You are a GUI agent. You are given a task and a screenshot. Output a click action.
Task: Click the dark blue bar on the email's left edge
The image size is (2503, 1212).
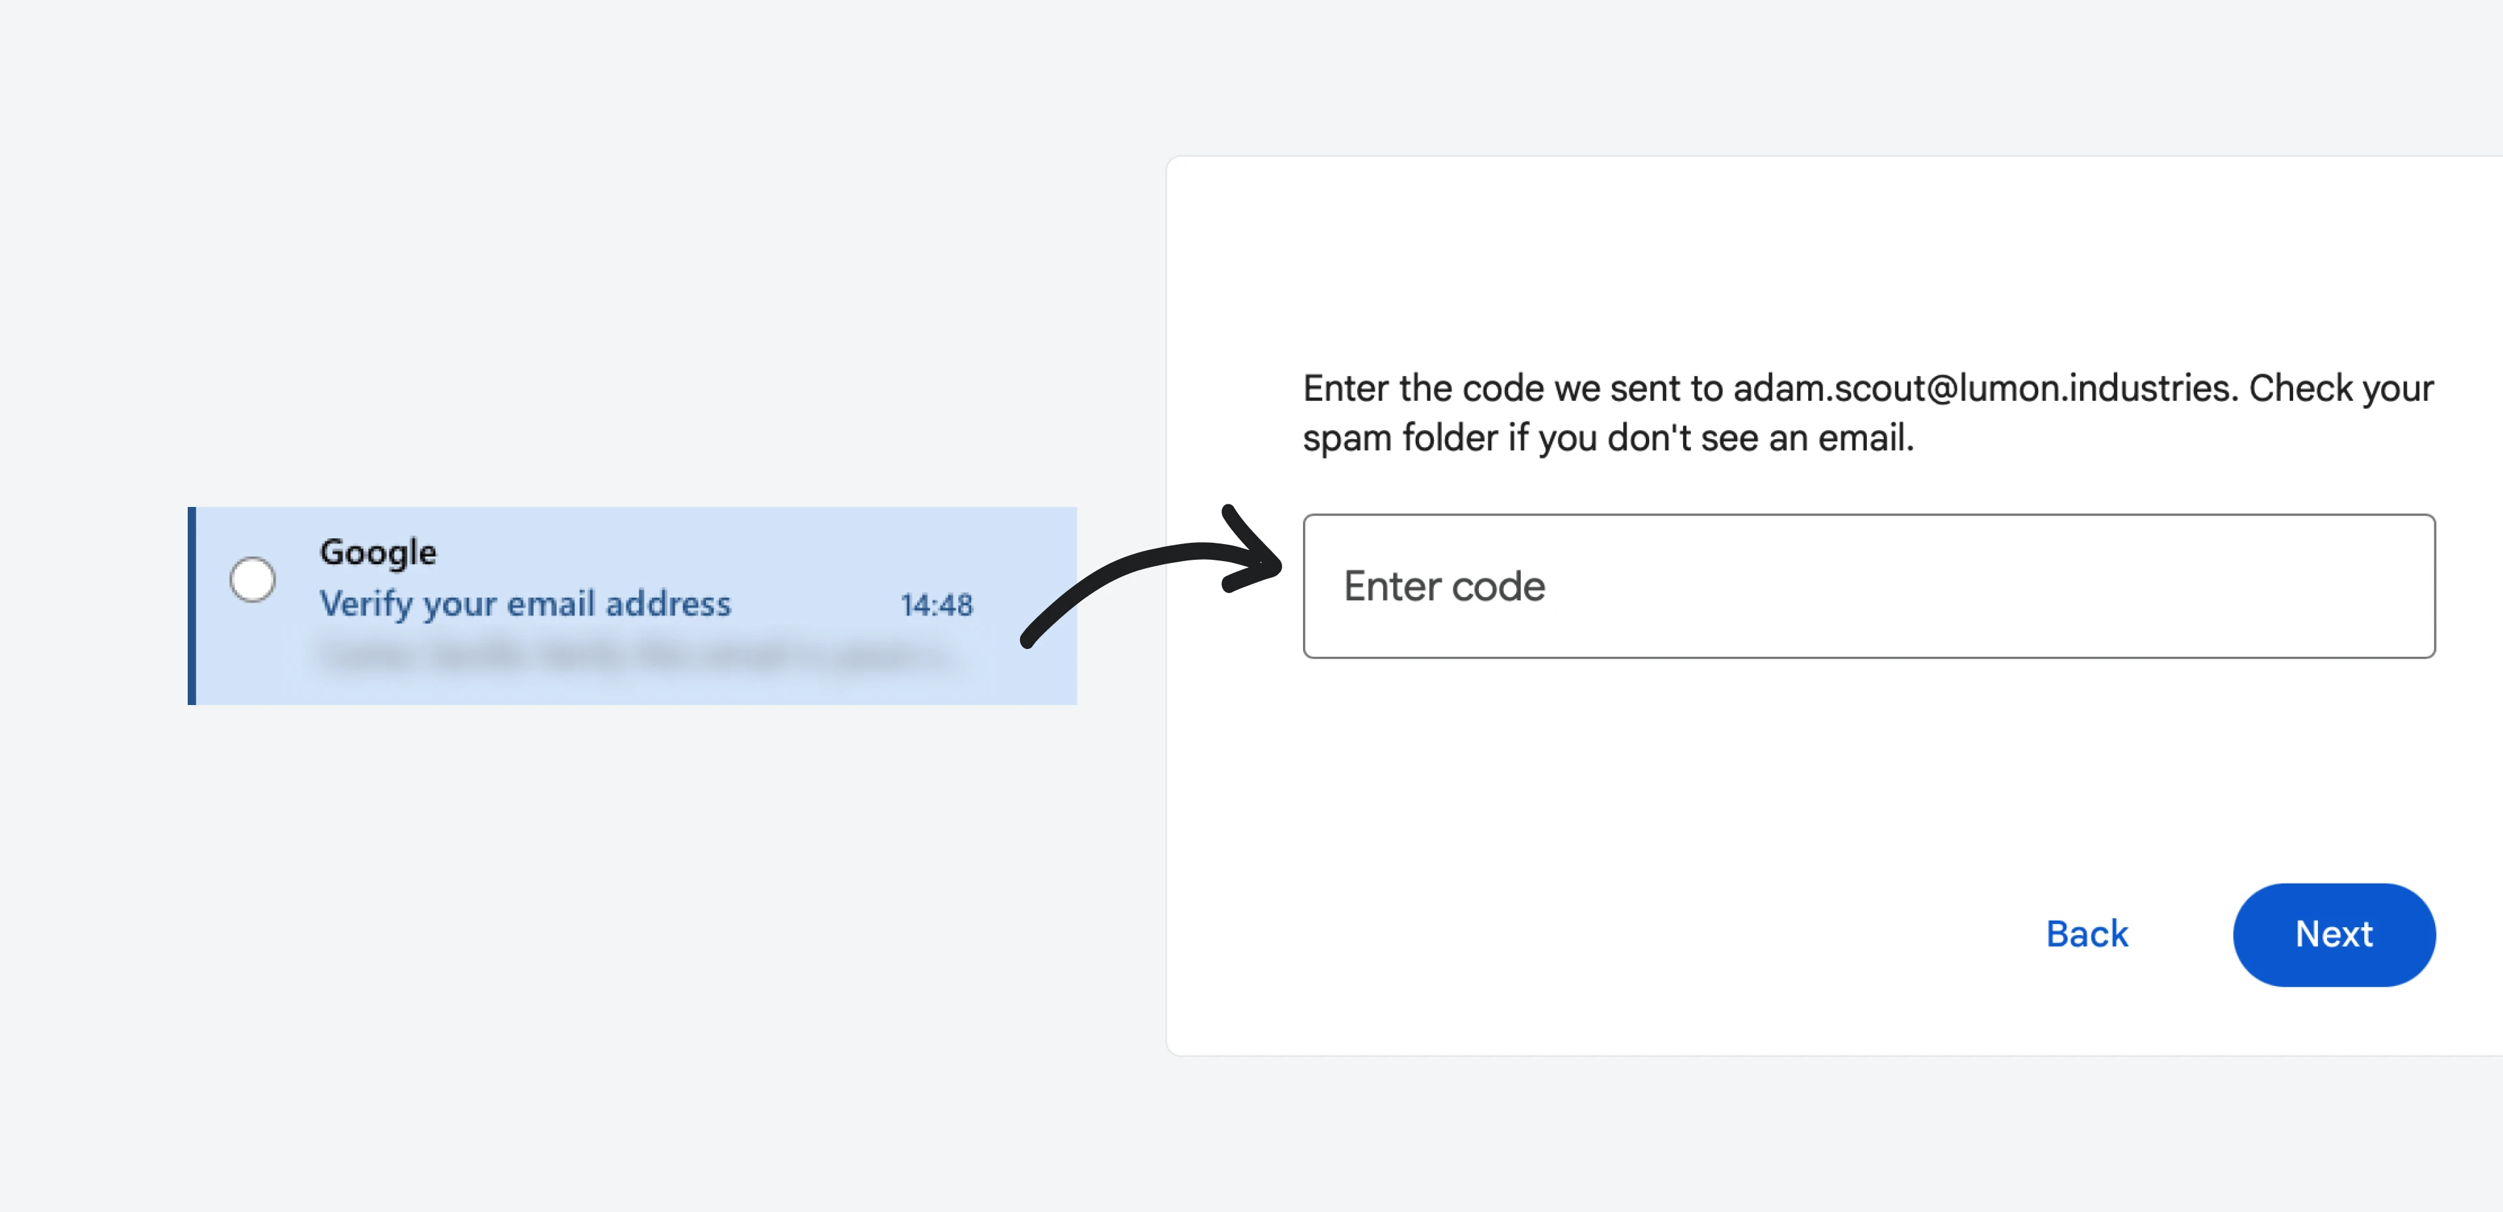(x=192, y=605)
